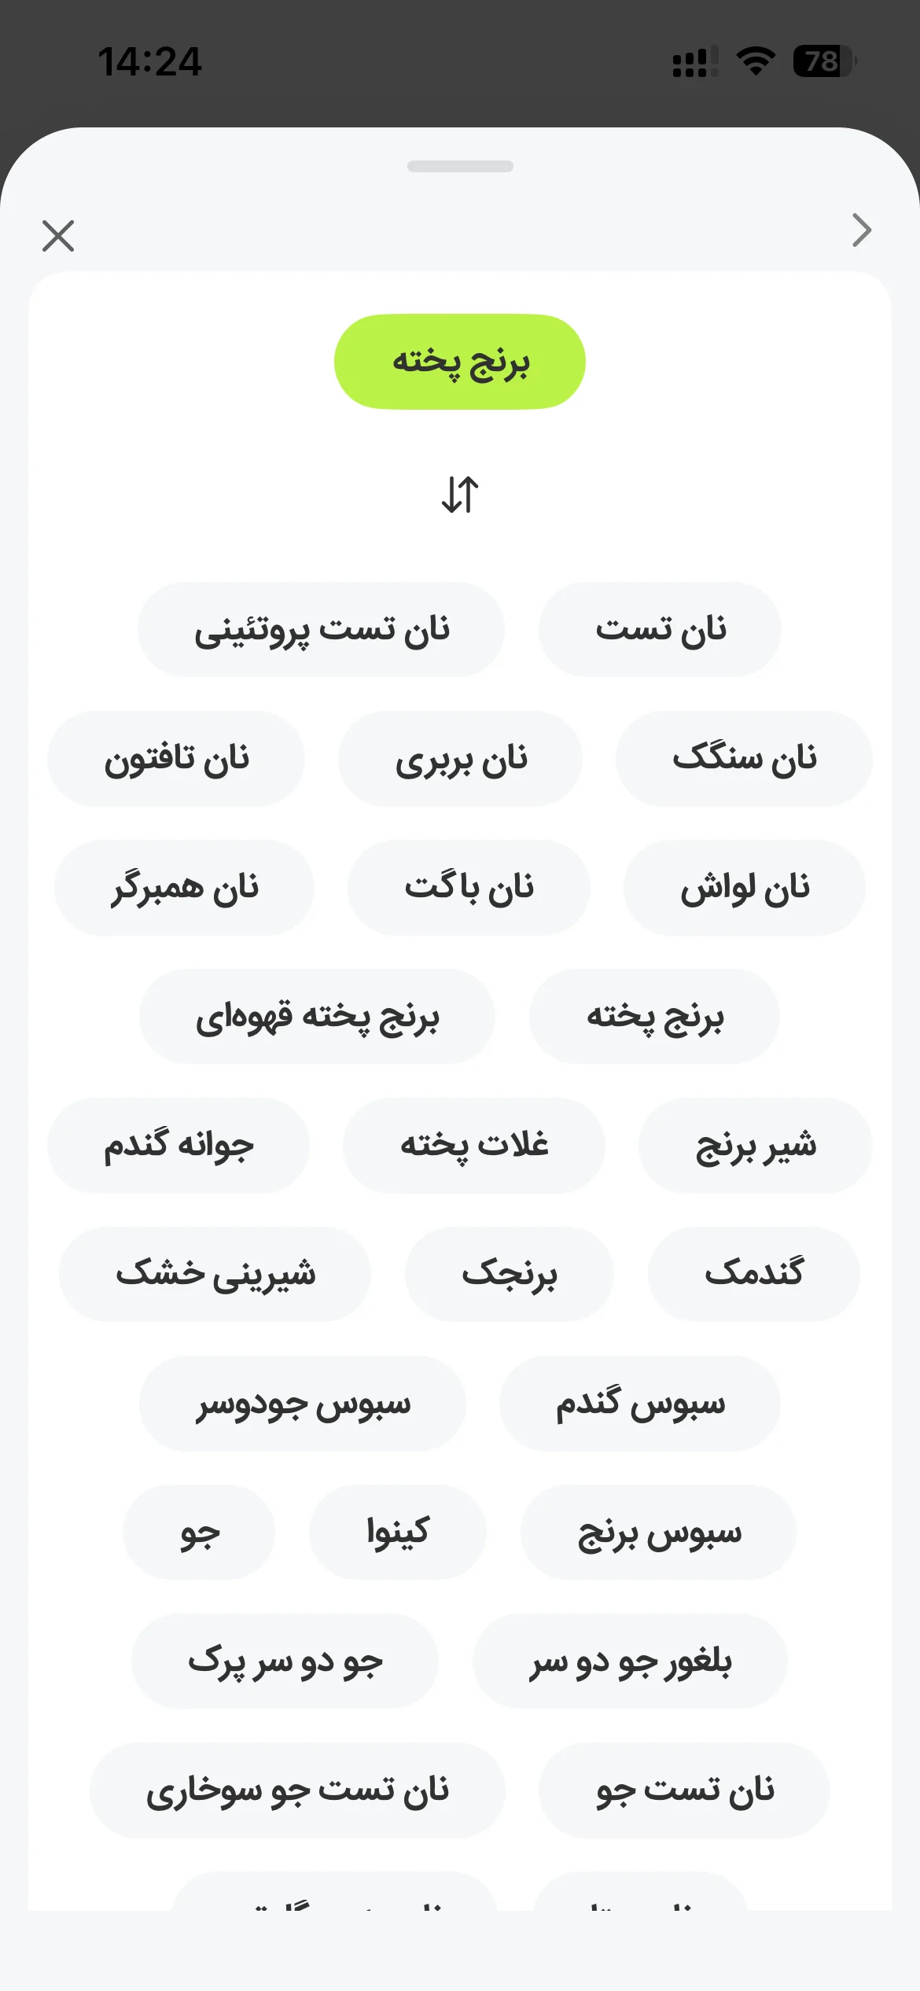
Task: Tap the کینوا chip
Action: (397, 1532)
